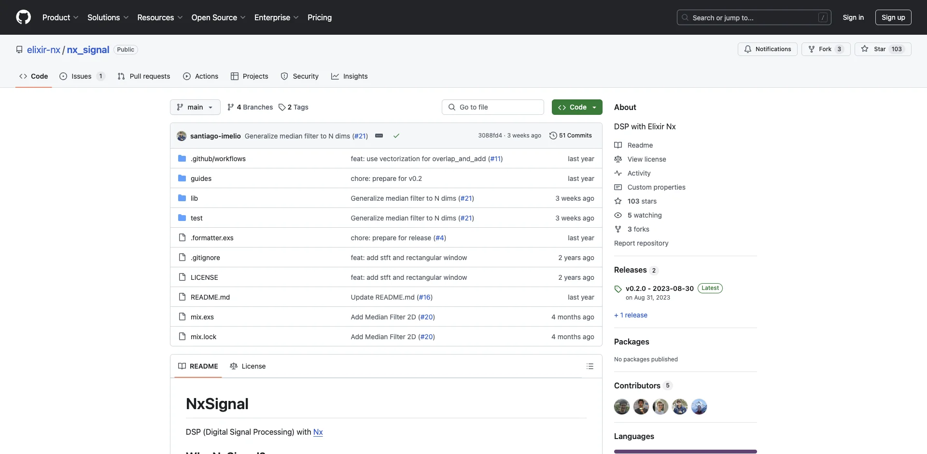Open the mix.lock file
This screenshot has height=454, width=927.
point(203,337)
